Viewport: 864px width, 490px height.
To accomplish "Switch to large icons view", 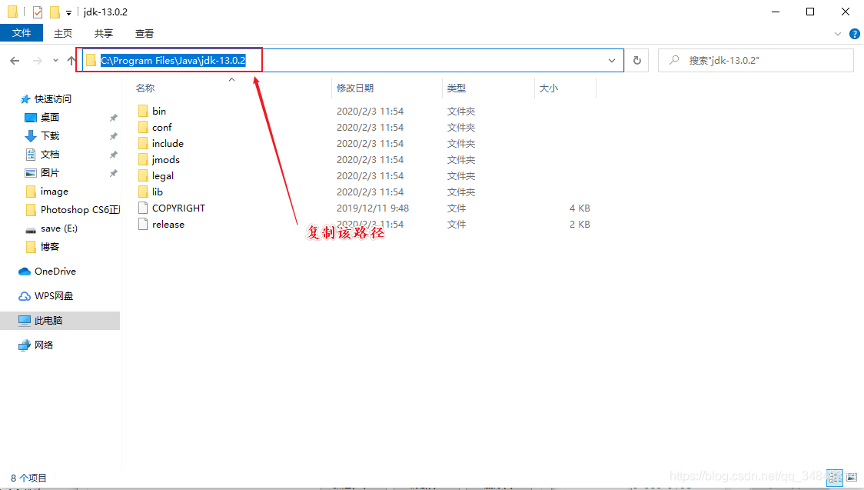I will (852, 478).
